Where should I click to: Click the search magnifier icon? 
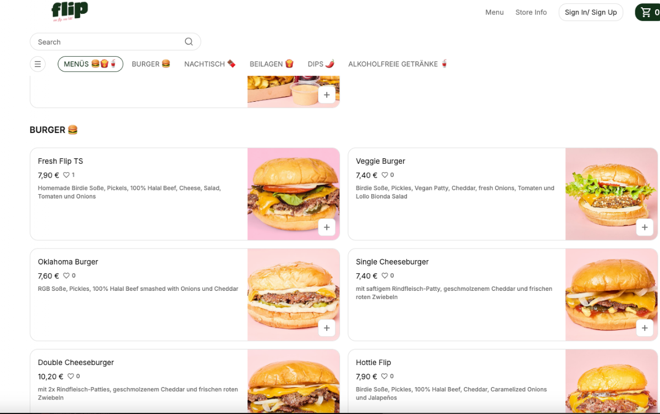point(189,42)
